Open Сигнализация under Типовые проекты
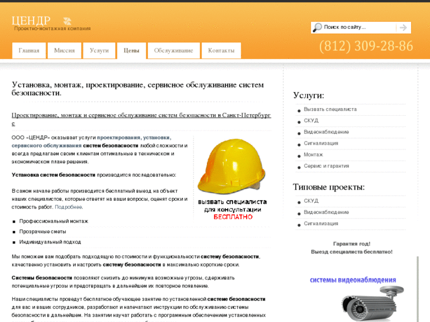The height and width of the screenshot is (322, 430). tap(321, 223)
